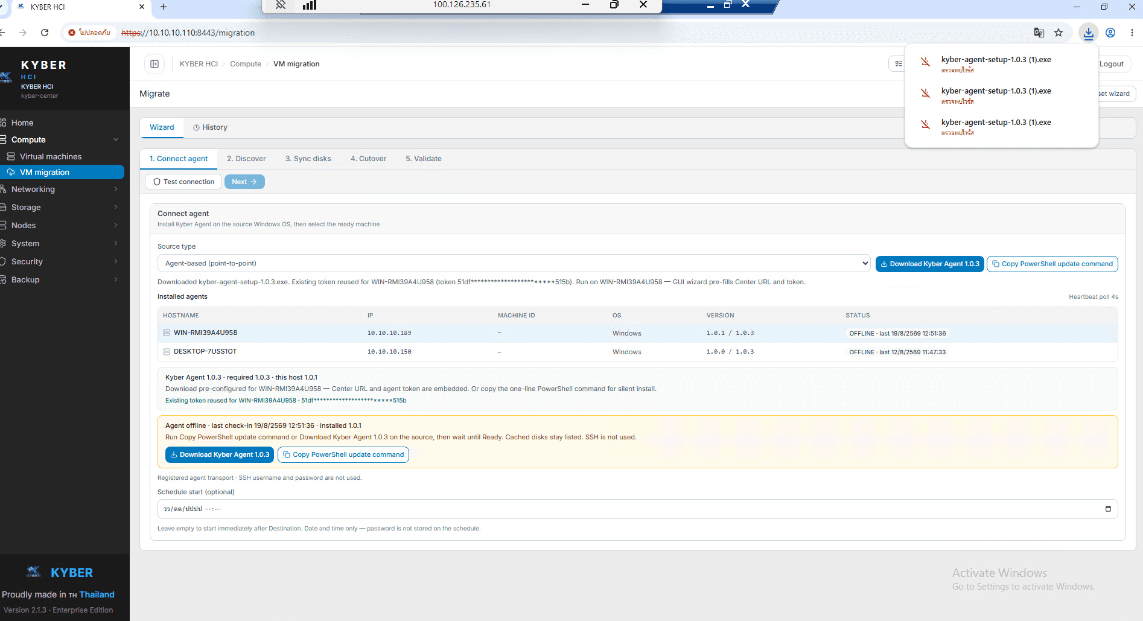Switch to the History tab
This screenshot has width=1143, height=621.
click(210, 127)
